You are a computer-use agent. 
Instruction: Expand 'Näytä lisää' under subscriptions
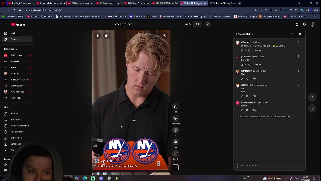coord(17,98)
